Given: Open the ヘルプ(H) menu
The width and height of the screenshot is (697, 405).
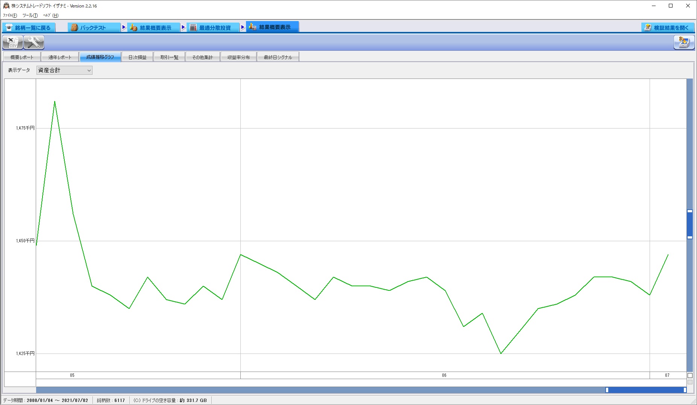Looking at the screenshot, I should tap(51, 15).
